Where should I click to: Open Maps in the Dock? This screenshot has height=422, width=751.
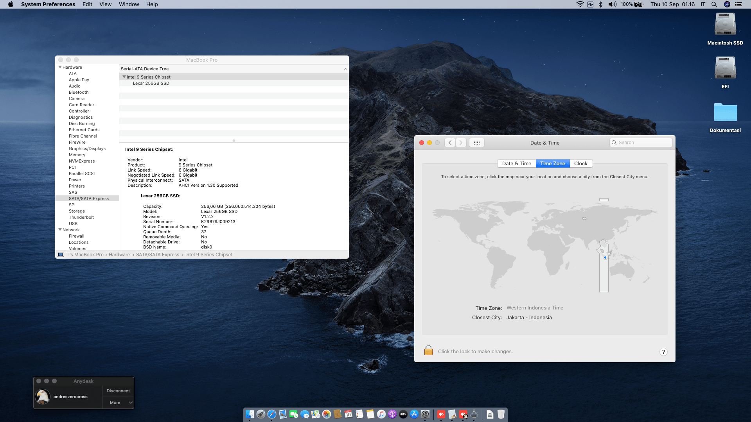click(x=316, y=414)
